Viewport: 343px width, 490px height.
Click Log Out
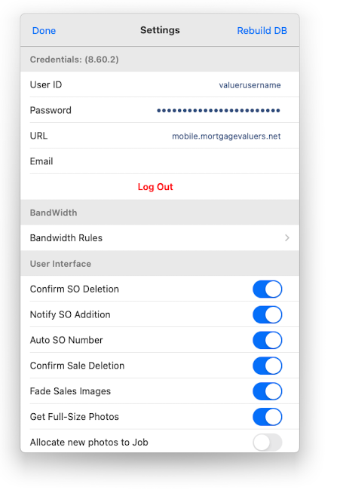(155, 187)
